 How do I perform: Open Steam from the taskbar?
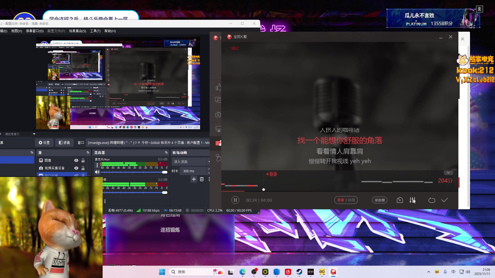tap(299, 272)
